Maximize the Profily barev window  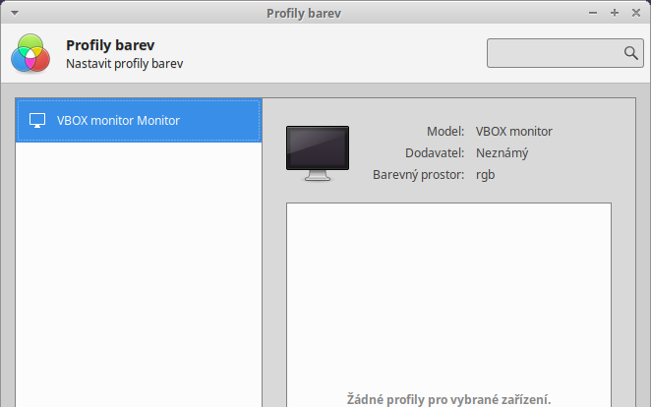[615, 13]
